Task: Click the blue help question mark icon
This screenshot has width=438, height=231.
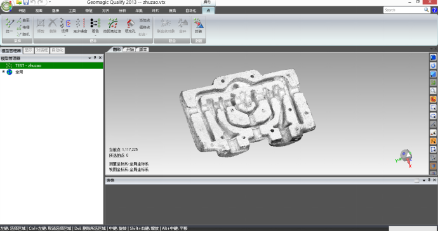Action: coord(435,10)
